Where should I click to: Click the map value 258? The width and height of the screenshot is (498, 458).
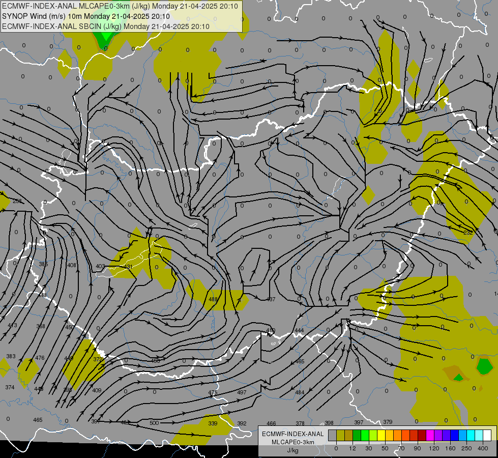coord(17,201)
